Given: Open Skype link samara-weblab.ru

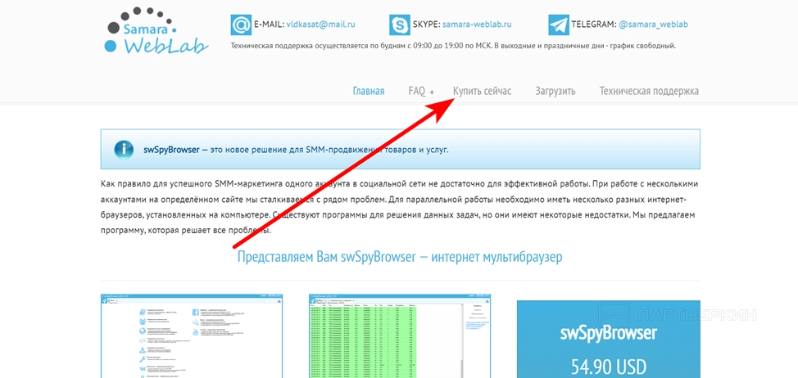Looking at the screenshot, I should 477,24.
